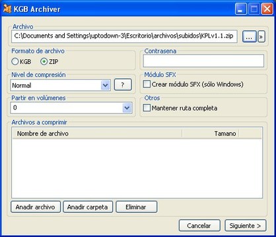Click the Siguiente > button
The height and width of the screenshot is (237, 276).
click(246, 226)
